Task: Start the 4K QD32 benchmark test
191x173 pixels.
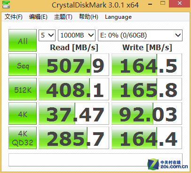Action: pos(23,138)
